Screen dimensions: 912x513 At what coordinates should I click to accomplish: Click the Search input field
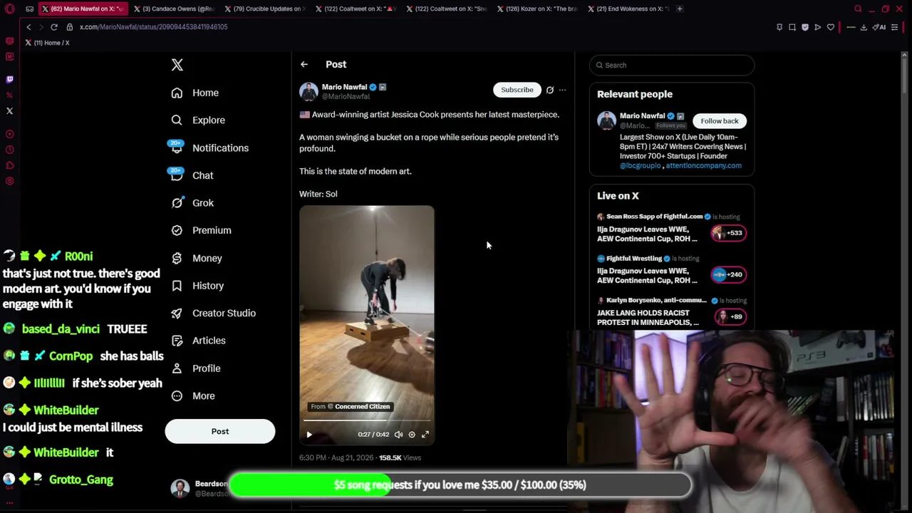672,65
